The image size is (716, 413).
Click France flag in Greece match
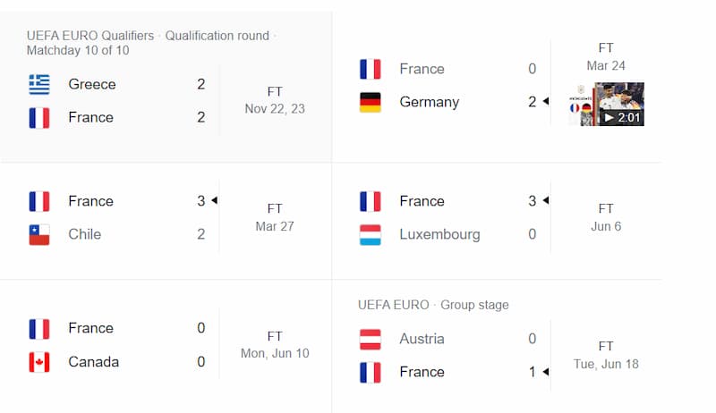[x=39, y=118]
